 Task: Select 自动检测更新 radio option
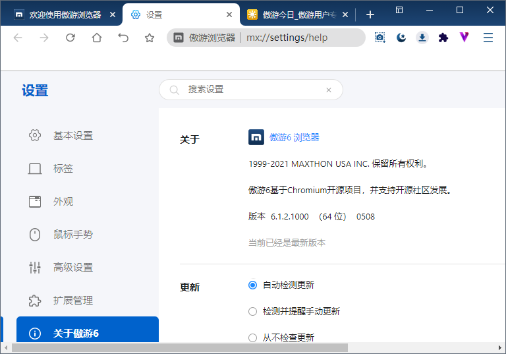tap(253, 285)
